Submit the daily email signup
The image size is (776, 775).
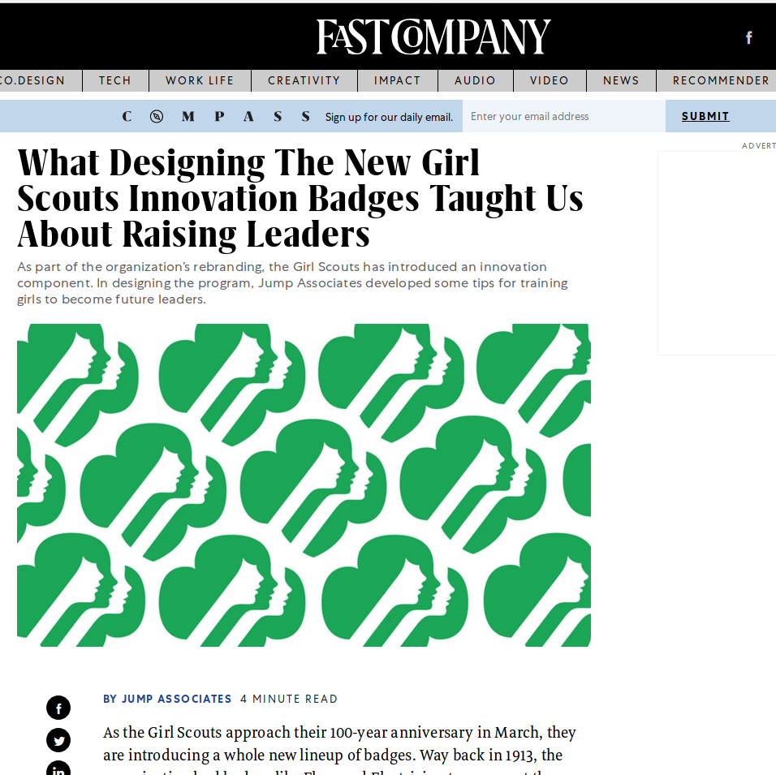point(705,116)
